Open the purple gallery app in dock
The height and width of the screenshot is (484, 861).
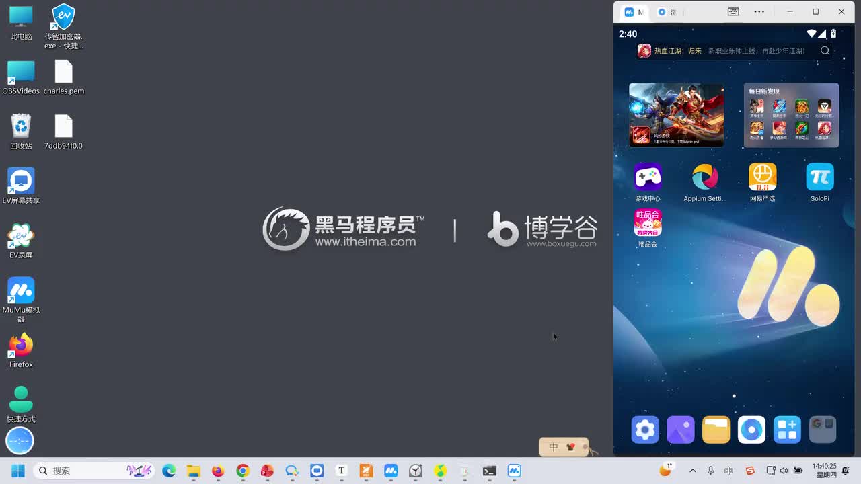point(680,430)
